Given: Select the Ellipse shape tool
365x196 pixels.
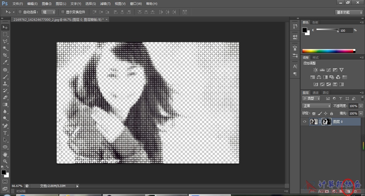Looking at the screenshot, I should (x=5, y=147).
